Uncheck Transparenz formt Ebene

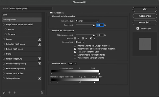pos(75,52)
